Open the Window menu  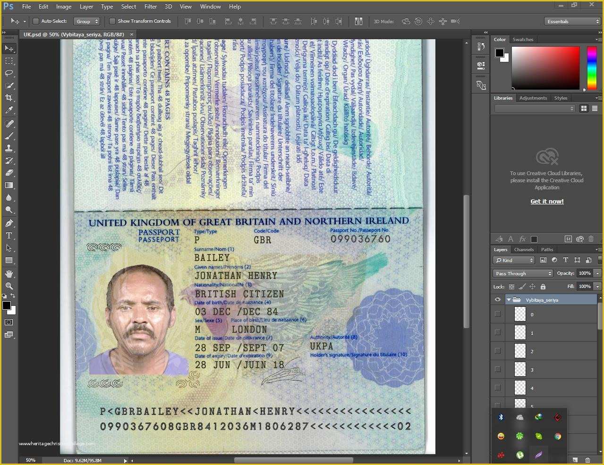210,7
